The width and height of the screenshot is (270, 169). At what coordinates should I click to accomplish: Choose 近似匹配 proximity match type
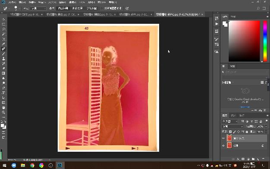(92, 8)
